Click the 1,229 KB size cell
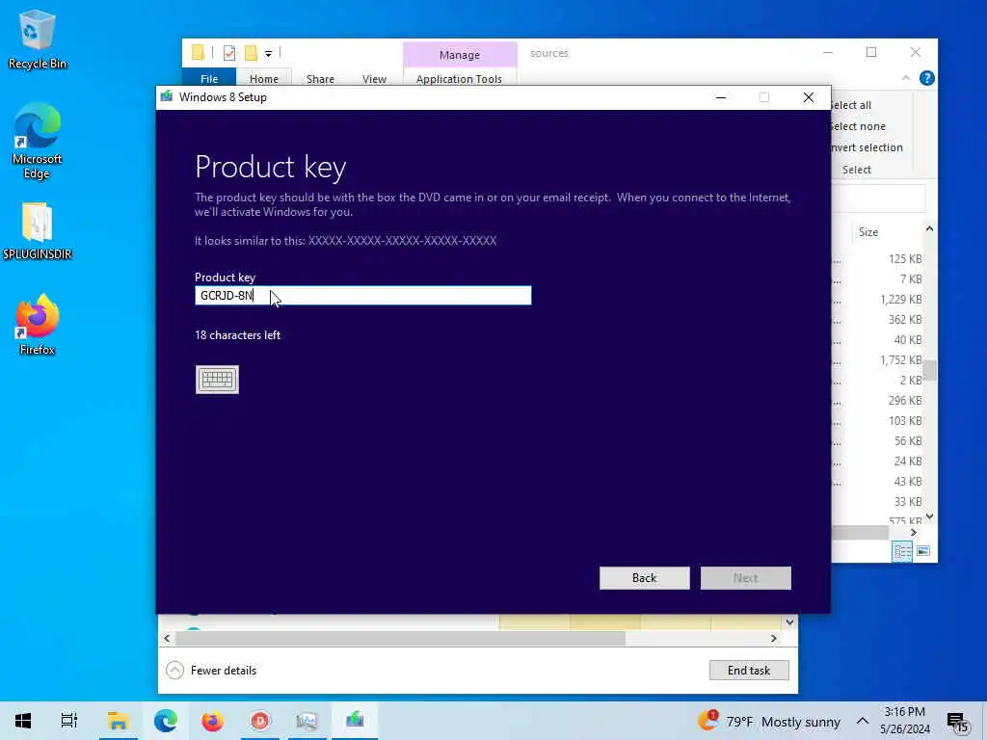This screenshot has width=987, height=740. (901, 300)
